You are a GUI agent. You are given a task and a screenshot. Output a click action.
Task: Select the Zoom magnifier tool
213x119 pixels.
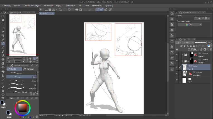(3, 16)
